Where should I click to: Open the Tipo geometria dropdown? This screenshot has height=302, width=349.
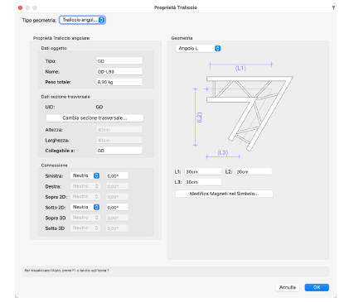82,20
